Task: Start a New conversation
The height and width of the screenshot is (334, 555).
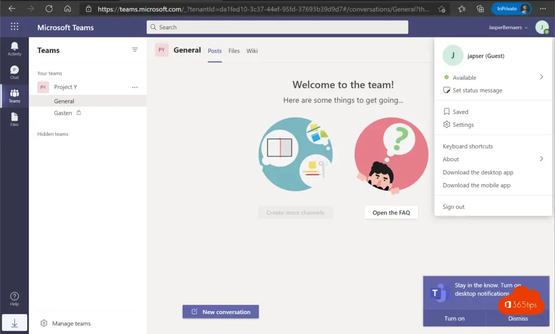Action: 221,312
